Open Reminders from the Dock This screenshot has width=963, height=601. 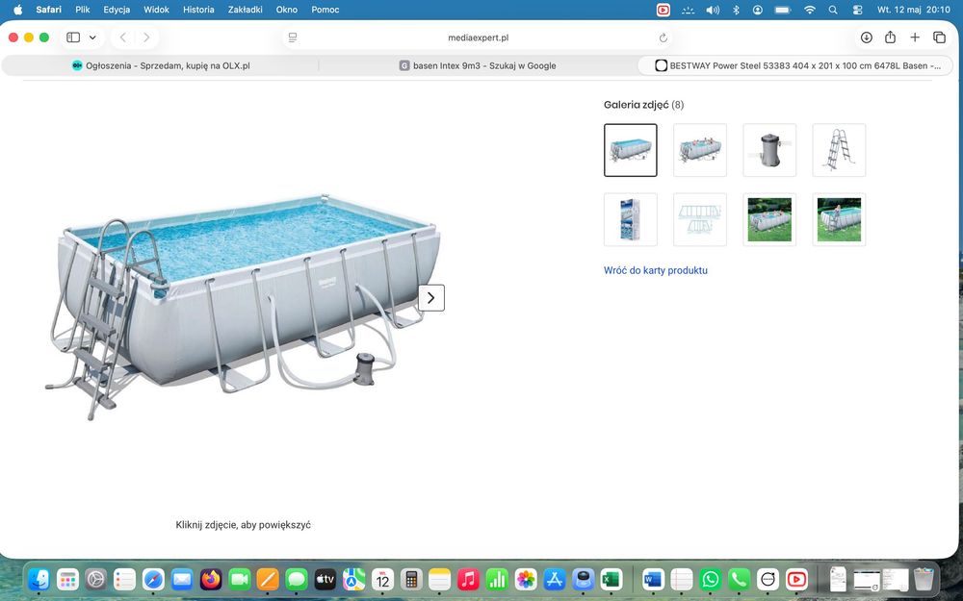(124, 579)
